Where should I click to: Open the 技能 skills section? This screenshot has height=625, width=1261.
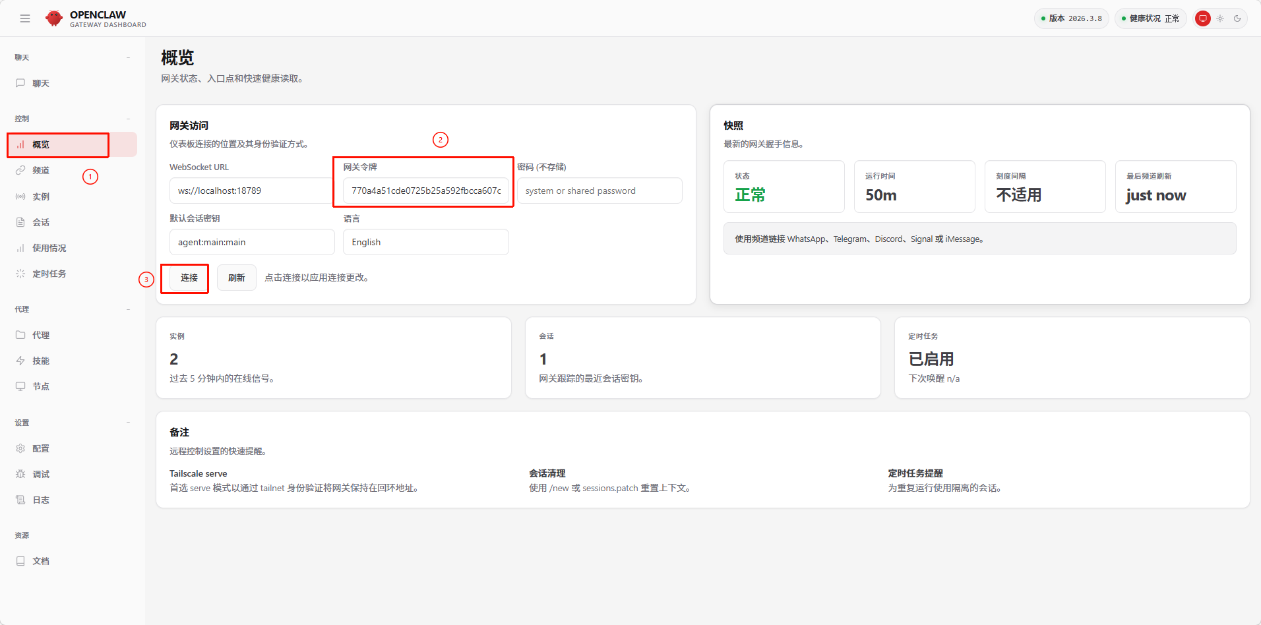click(x=40, y=361)
